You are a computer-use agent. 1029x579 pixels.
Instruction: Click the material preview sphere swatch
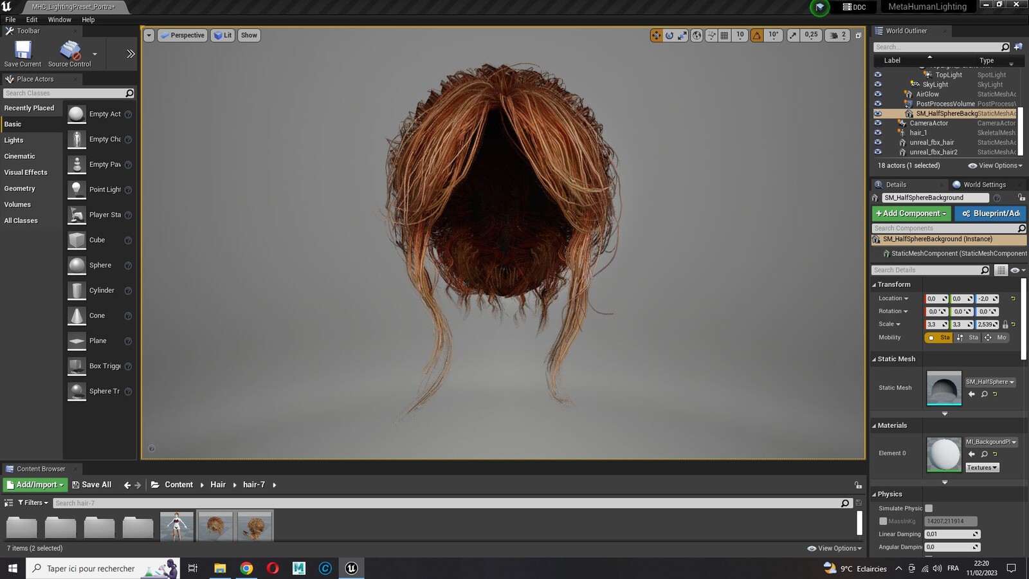point(943,454)
